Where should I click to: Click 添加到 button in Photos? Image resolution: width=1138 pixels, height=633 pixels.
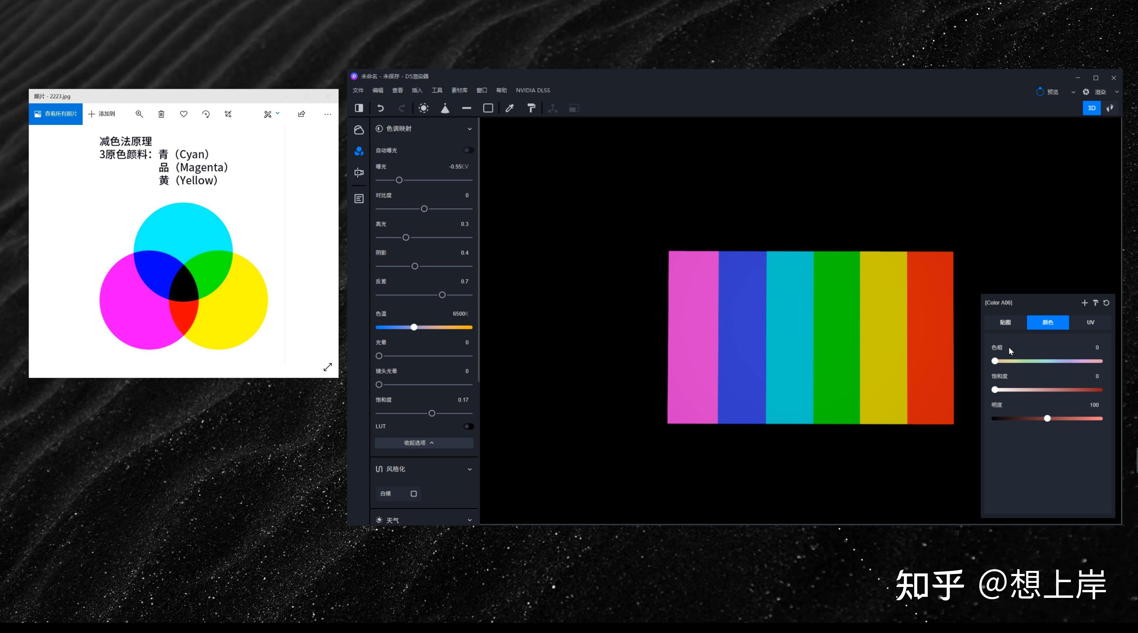coord(102,114)
